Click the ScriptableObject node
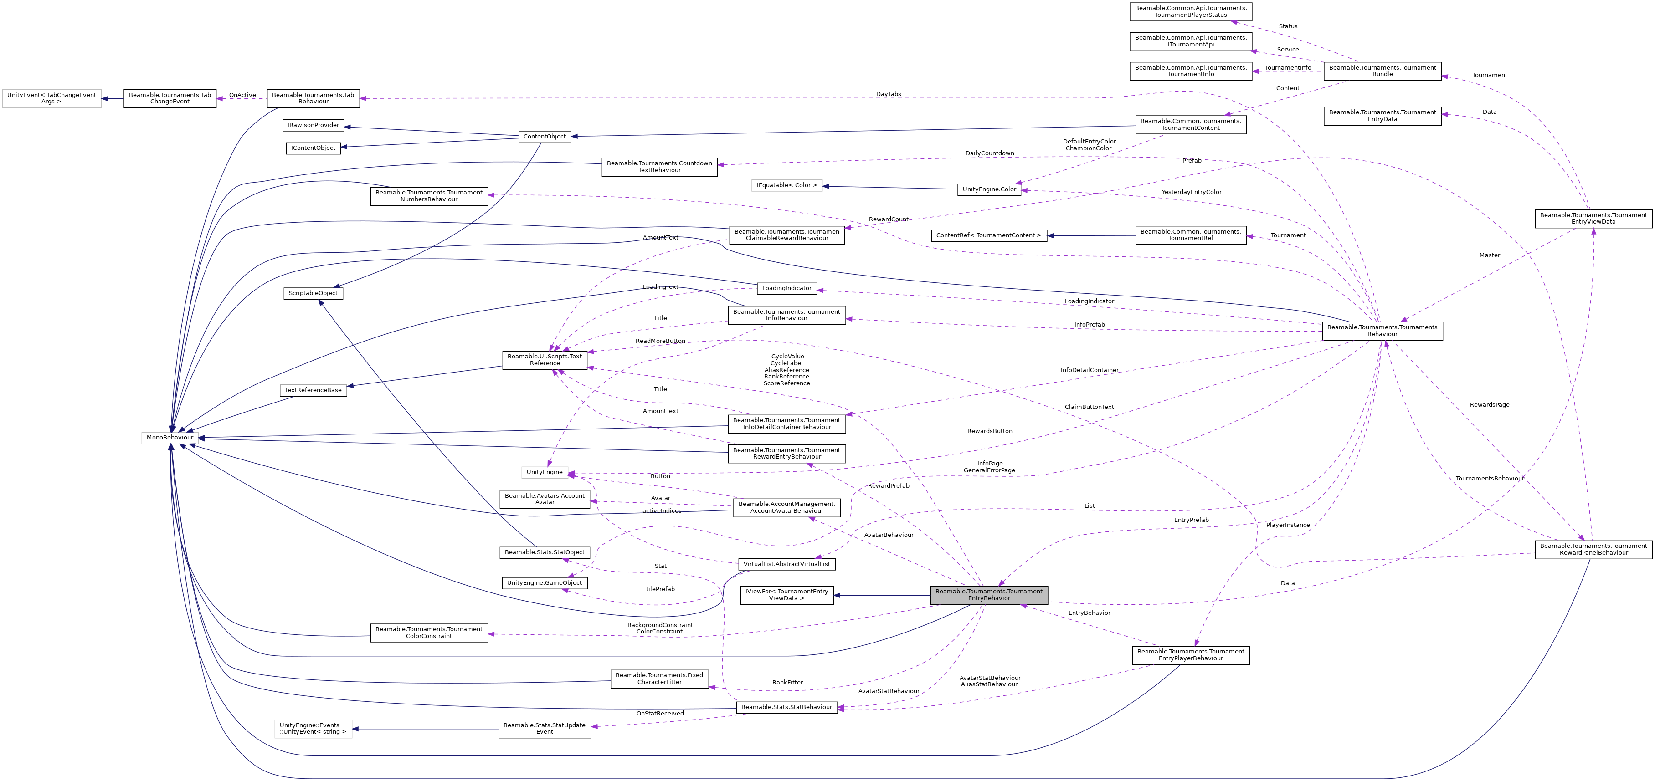The height and width of the screenshot is (781, 1655). pos(314,294)
